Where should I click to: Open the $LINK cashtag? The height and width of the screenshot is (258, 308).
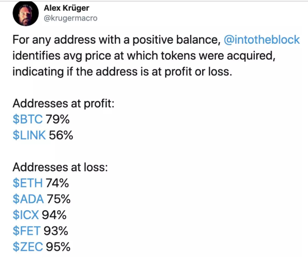coord(29,135)
